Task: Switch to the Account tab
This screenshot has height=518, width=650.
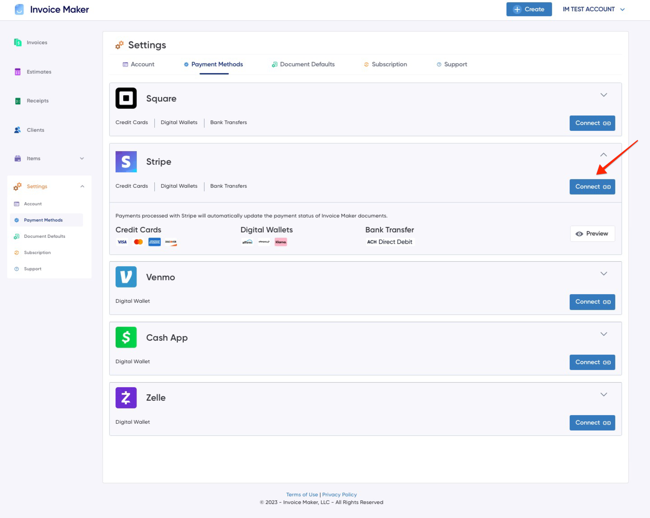Action: 139,65
